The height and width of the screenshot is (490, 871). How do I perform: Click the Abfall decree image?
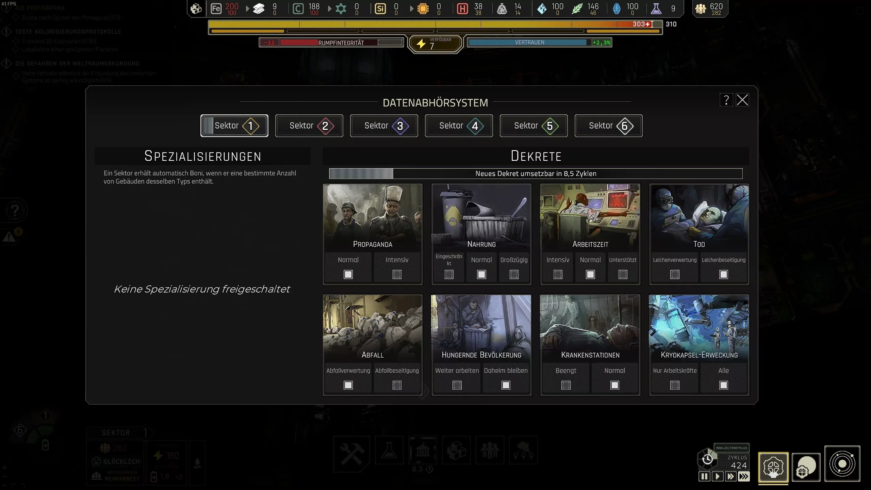pos(373,329)
